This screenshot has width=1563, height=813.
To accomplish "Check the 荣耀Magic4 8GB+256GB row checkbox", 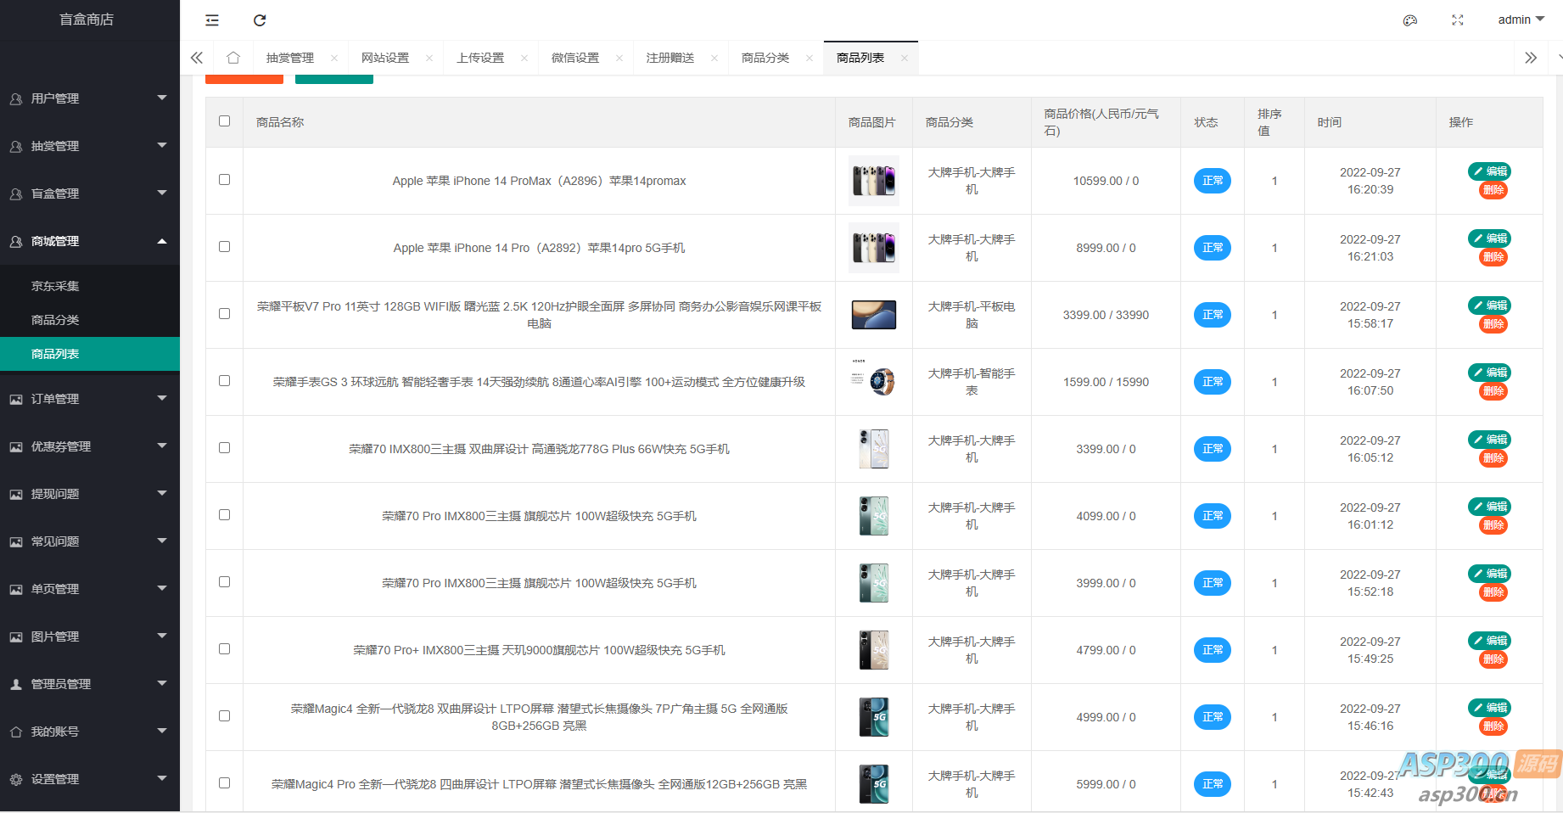I will (x=225, y=716).
